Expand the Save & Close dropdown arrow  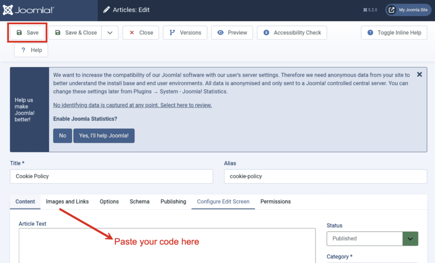coord(110,33)
